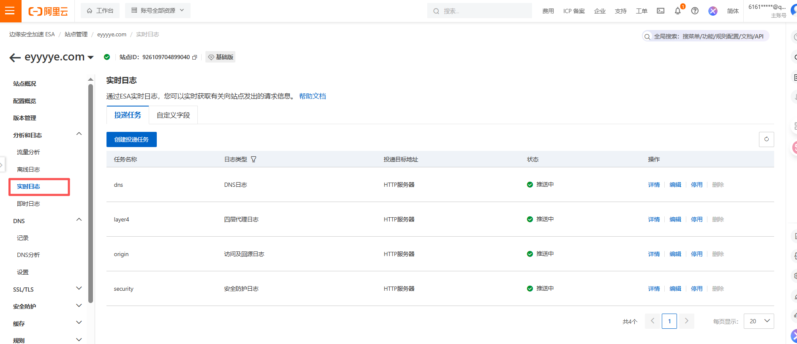
Task: Open the 账号全部资源 resource dropdown
Action: 158,11
